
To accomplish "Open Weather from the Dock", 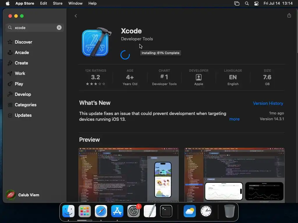I will point(190,211).
